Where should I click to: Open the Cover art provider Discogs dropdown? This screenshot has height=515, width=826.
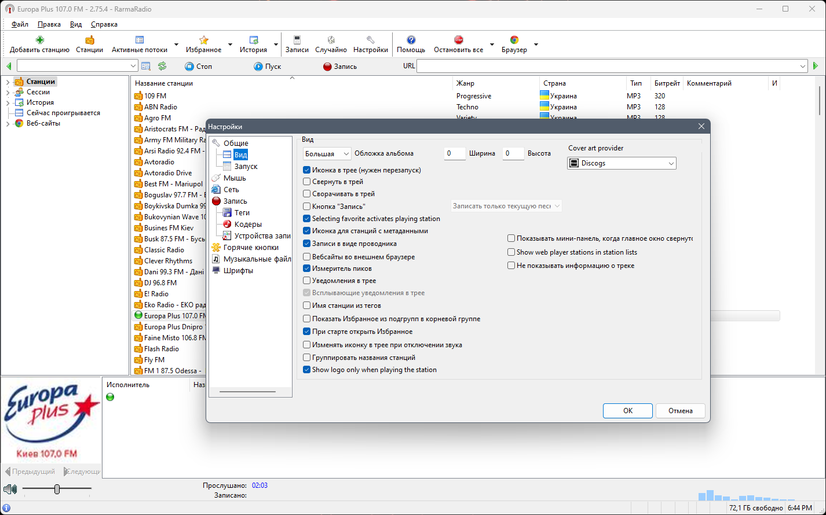622,163
